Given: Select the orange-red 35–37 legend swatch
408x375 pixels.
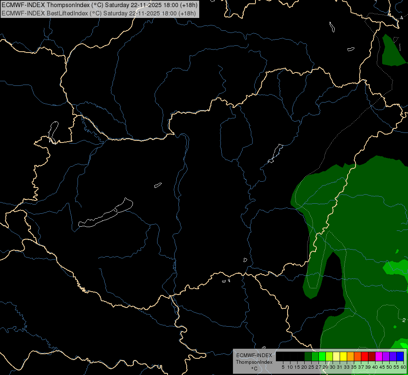Looking at the screenshot, I should [358, 356].
